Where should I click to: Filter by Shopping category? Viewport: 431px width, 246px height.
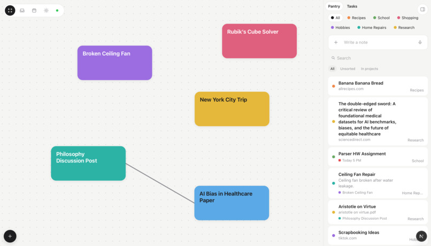[x=407, y=18]
